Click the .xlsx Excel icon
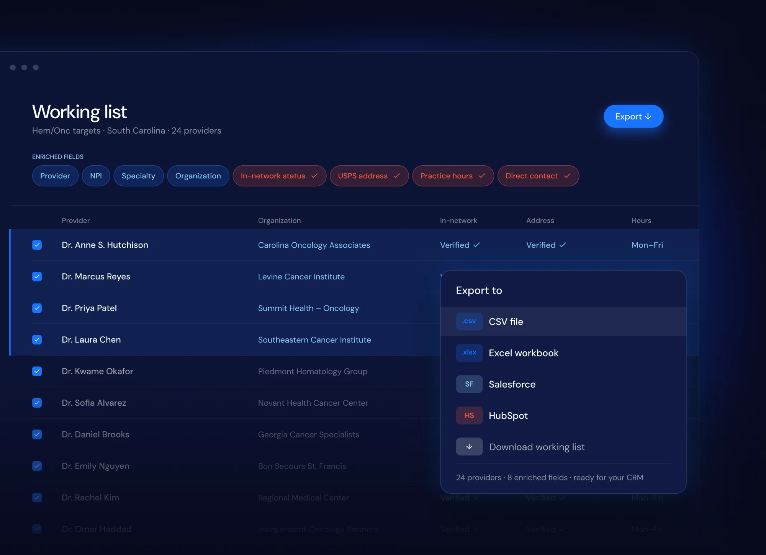The width and height of the screenshot is (766, 555). (x=469, y=353)
